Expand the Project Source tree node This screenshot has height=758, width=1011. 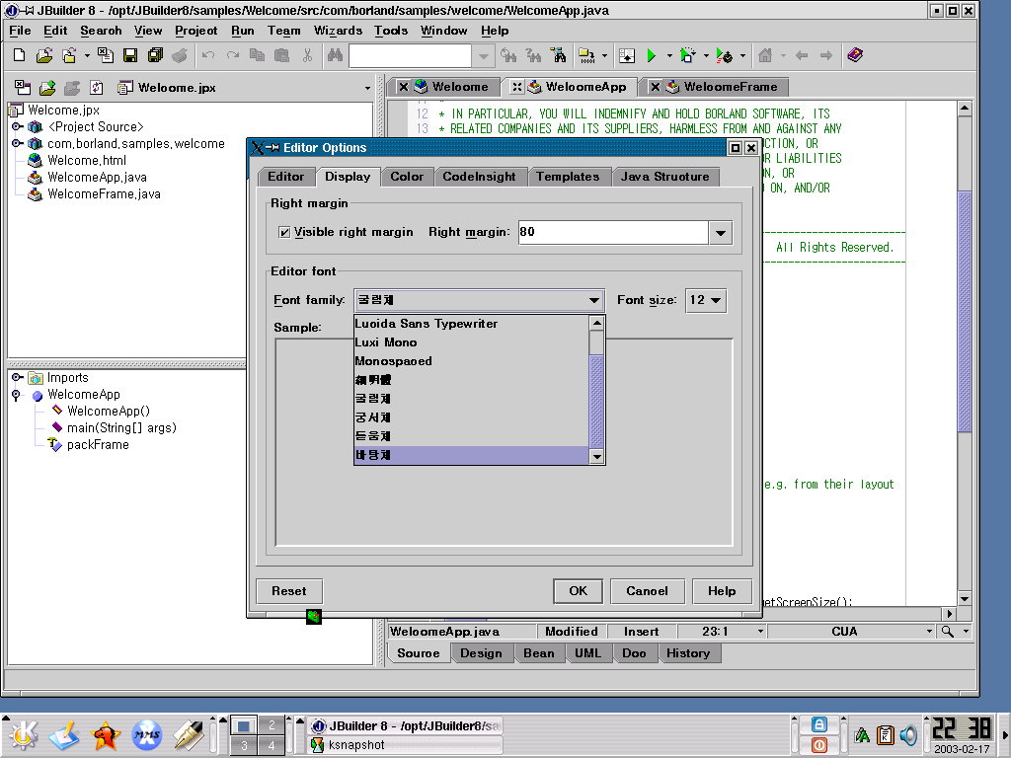17,126
